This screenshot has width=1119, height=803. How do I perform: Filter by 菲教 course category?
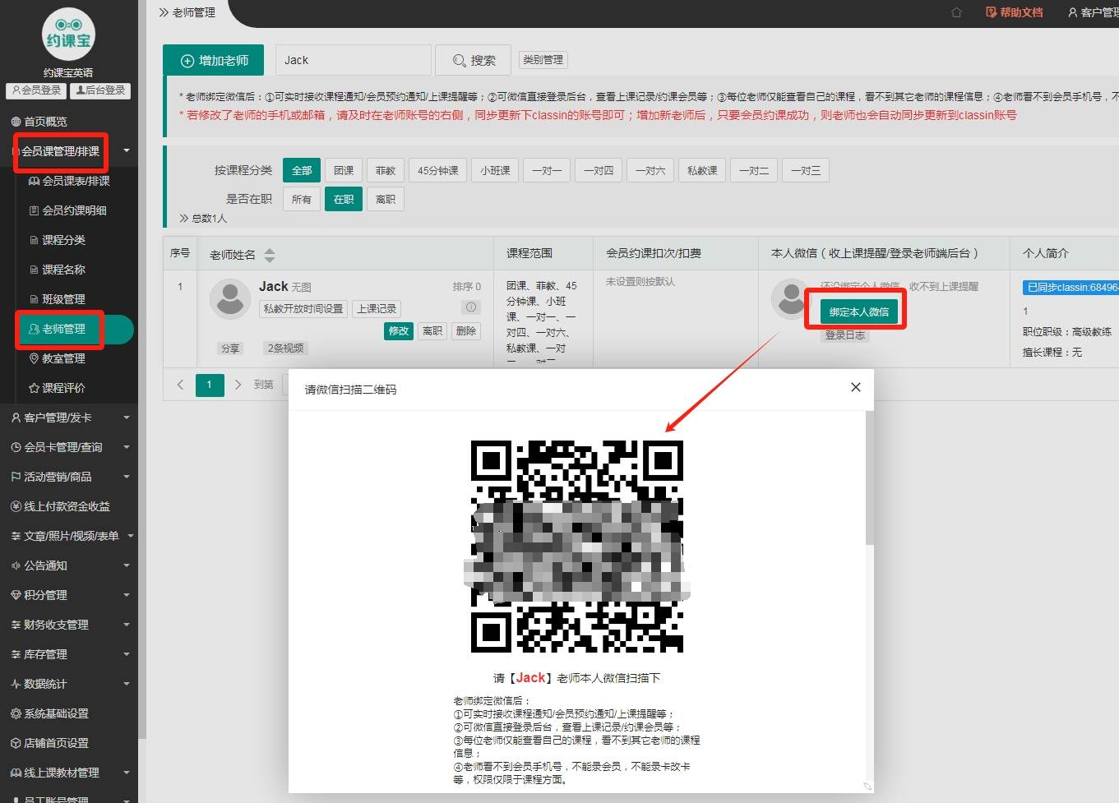(386, 170)
